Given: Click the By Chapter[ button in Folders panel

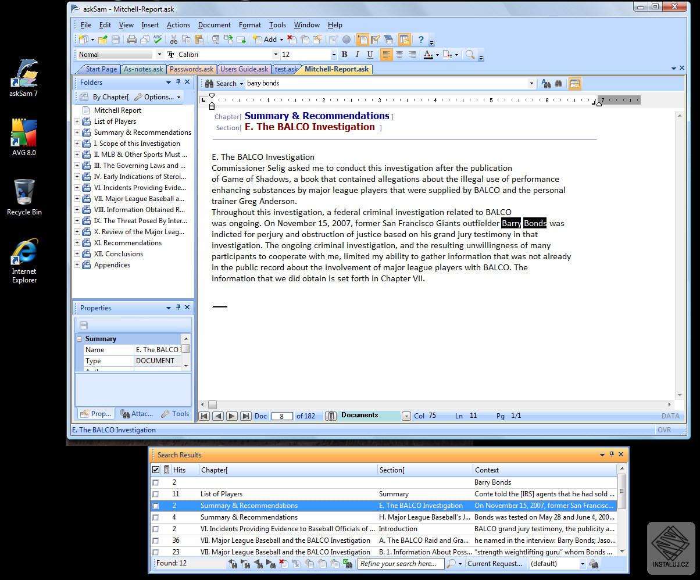Looking at the screenshot, I should [104, 97].
